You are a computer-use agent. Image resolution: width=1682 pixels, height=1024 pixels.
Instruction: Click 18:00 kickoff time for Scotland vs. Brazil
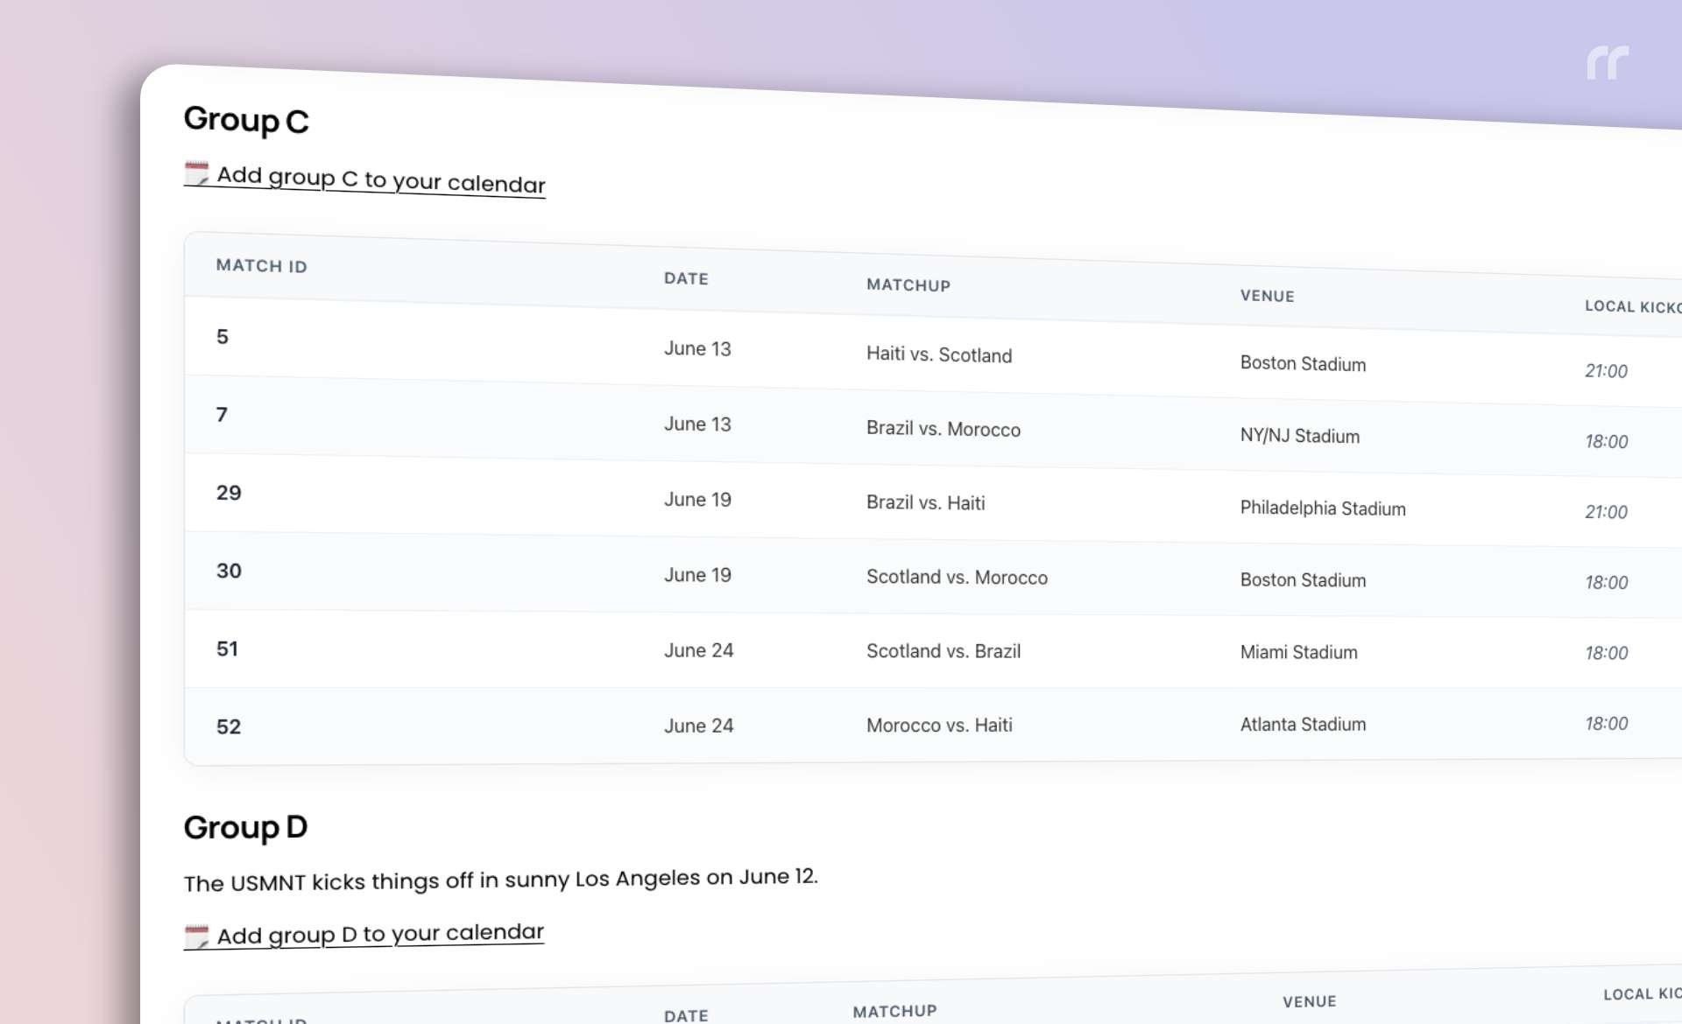[x=1606, y=653]
